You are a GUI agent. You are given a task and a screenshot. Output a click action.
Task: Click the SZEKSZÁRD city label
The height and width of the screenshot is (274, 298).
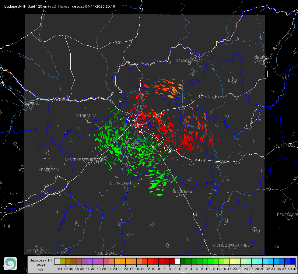coord(107,253)
